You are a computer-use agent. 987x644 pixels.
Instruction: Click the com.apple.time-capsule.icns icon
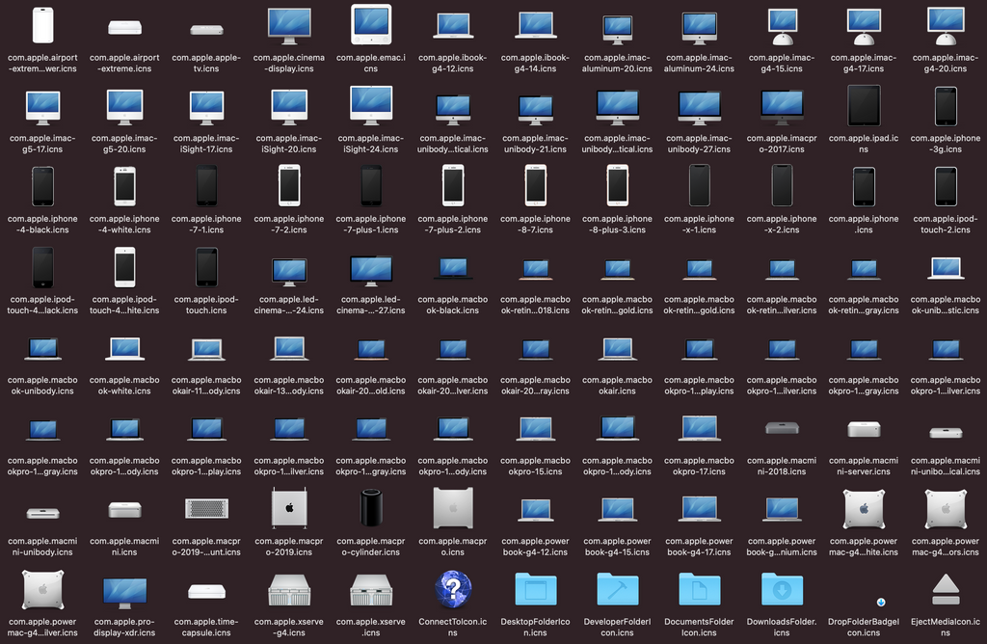click(x=206, y=591)
